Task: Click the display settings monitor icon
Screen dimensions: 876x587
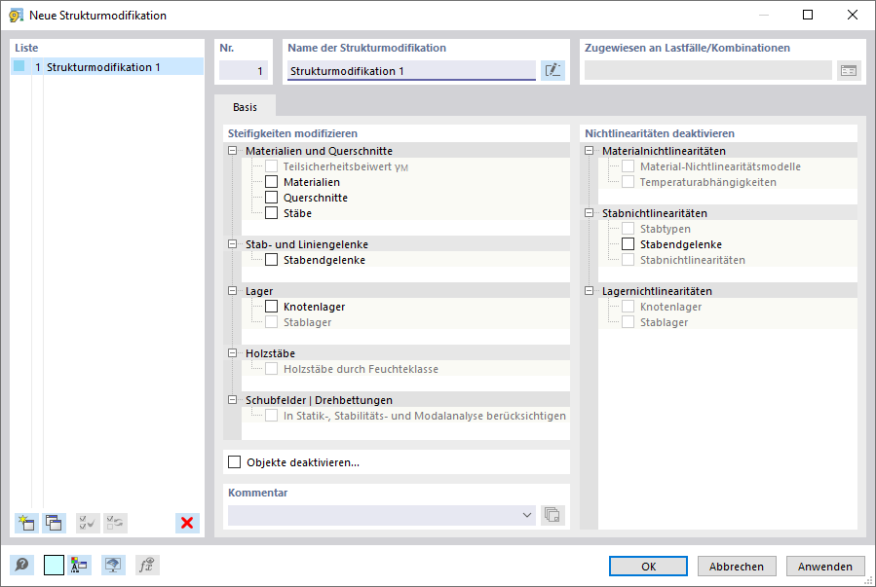Action: click(x=113, y=566)
